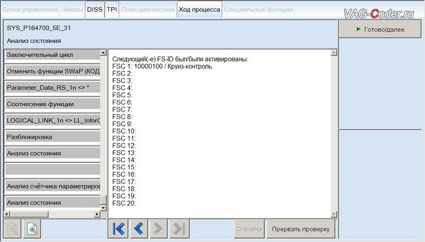Select Заключительный цикл step
Screen dimensions: 425x242
click(x=53, y=55)
